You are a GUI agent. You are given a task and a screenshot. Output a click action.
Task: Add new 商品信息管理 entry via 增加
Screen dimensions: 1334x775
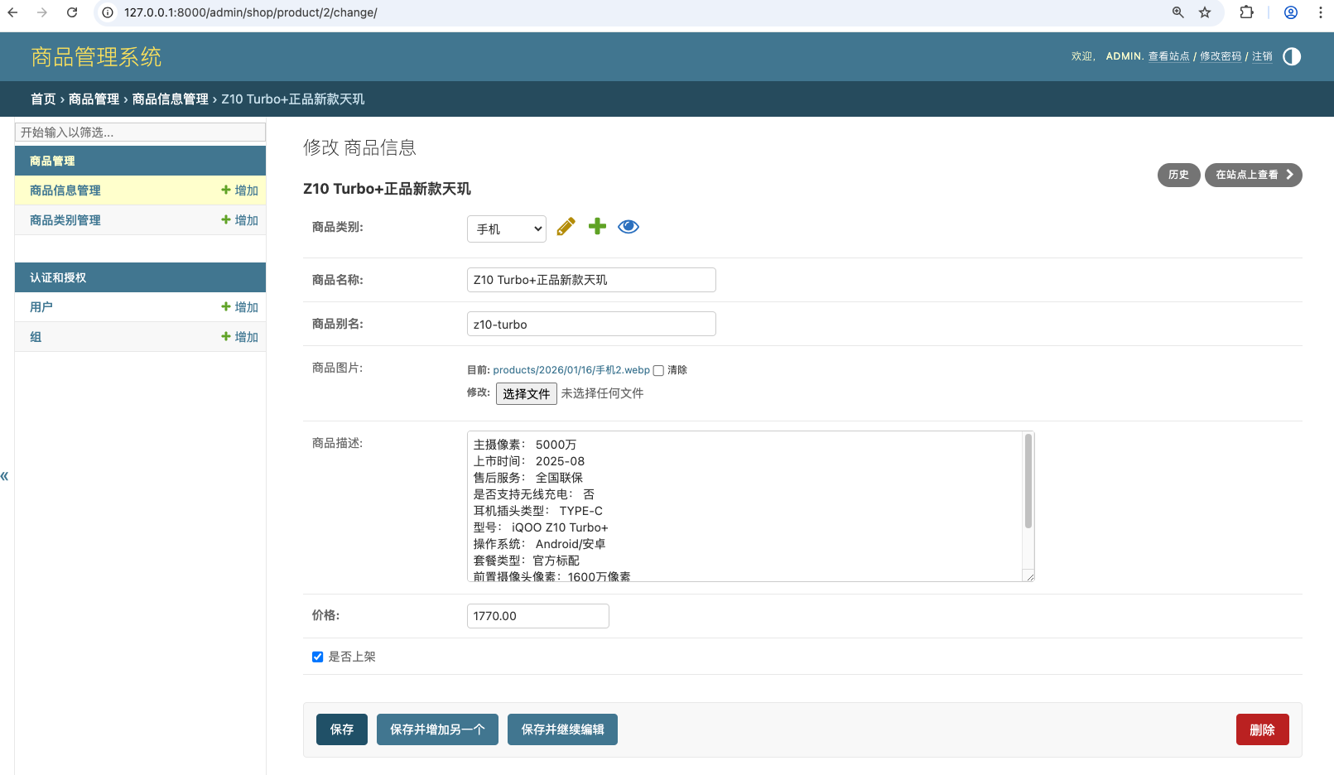point(240,190)
